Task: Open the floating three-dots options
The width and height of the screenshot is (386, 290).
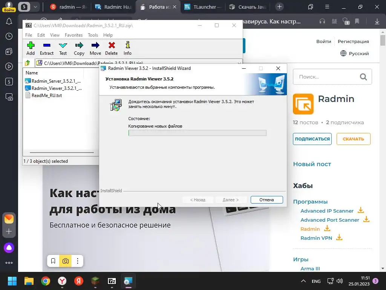Action: click(78, 261)
